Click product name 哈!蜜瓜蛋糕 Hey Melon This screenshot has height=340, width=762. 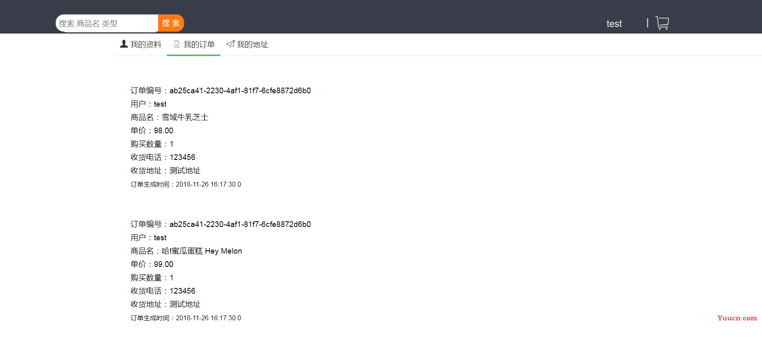(x=202, y=251)
